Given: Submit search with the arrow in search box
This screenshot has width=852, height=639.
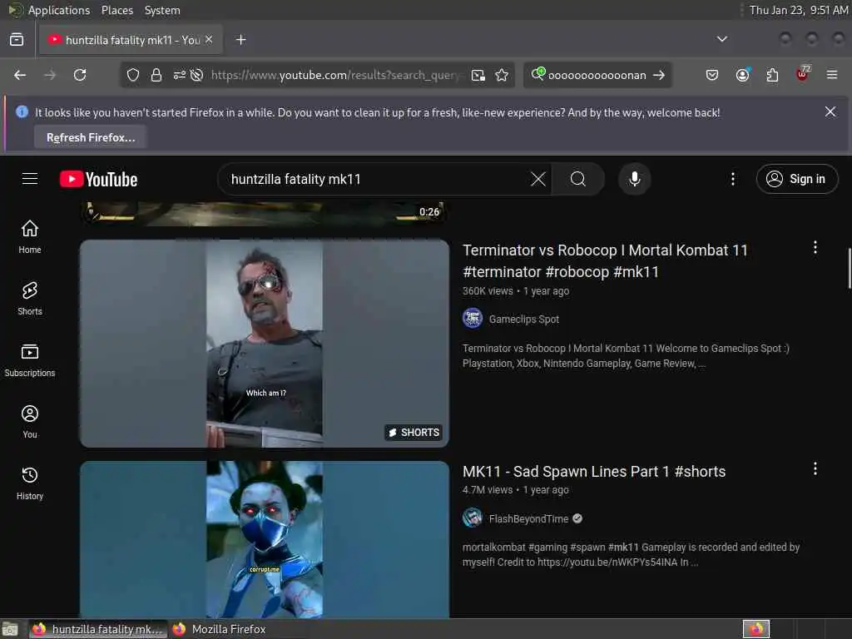Looking at the screenshot, I should click(x=659, y=75).
